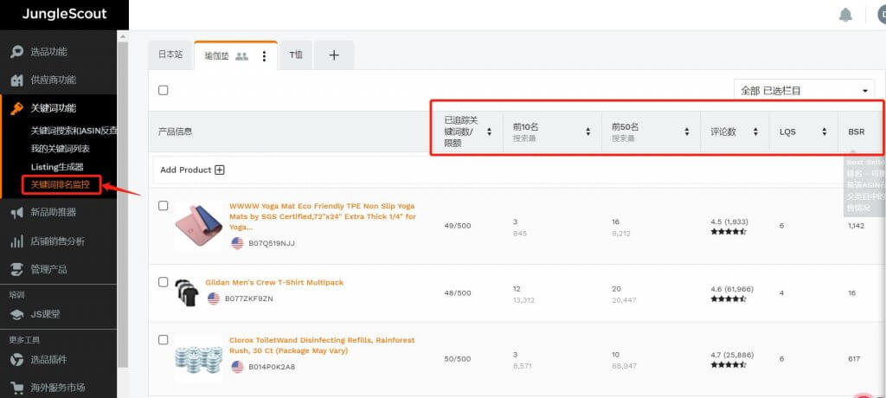This screenshot has height=398, width=886.
Task: Click the plus icon beside Add Product
Action: [220, 170]
